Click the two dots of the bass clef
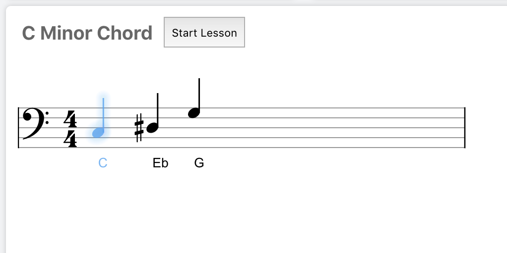 coord(47,118)
